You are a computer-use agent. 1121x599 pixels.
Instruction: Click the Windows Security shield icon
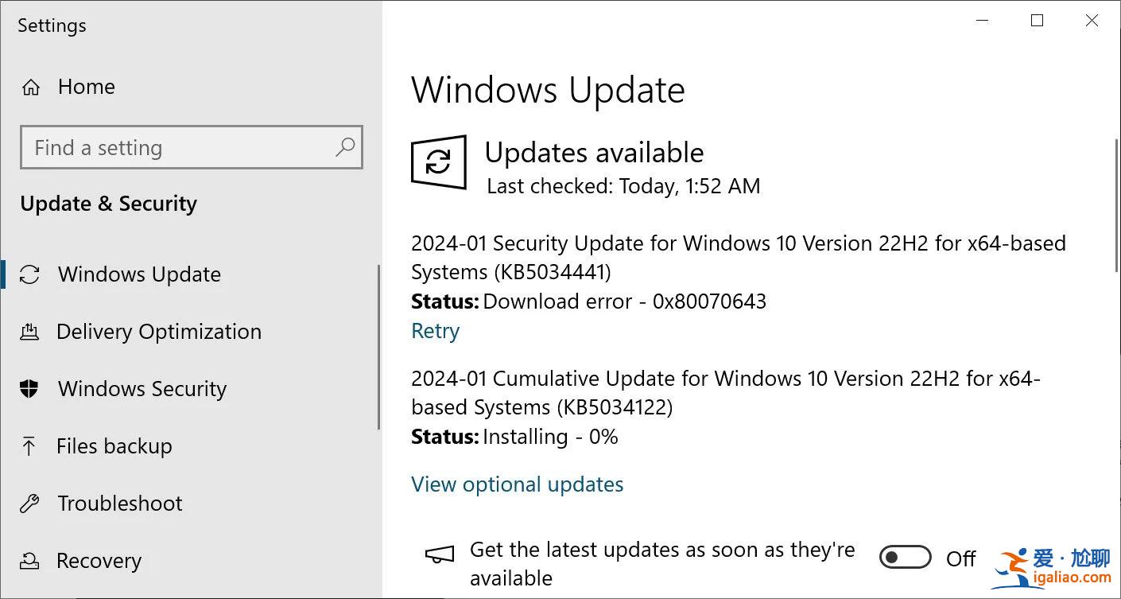point(29,389)
